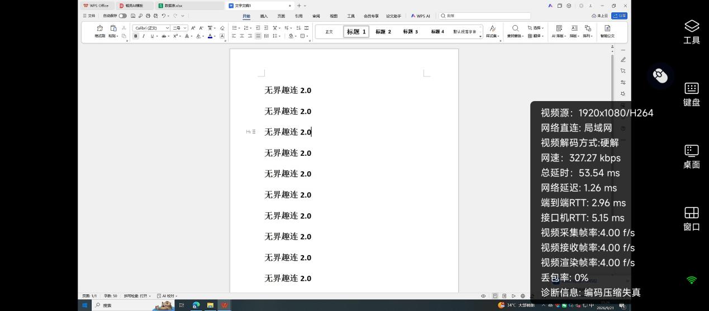
Task: Click the 查找替换 magnifier icon
Action: 515,28
